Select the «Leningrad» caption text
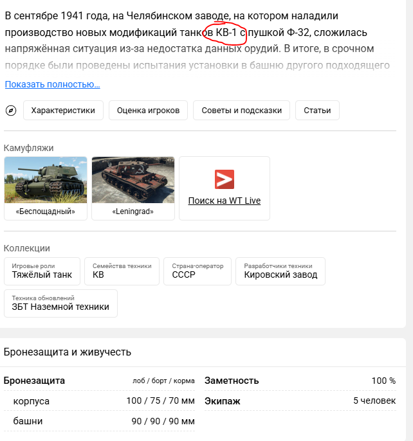 click(x=133, y=212)
